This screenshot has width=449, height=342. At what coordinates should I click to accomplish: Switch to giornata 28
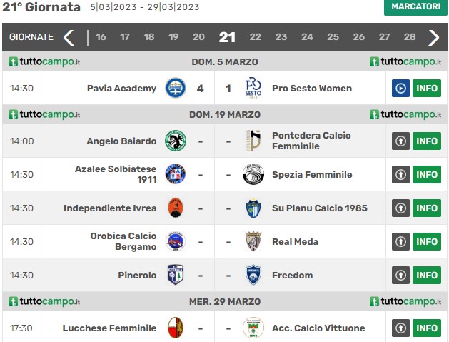pos(410,37)
